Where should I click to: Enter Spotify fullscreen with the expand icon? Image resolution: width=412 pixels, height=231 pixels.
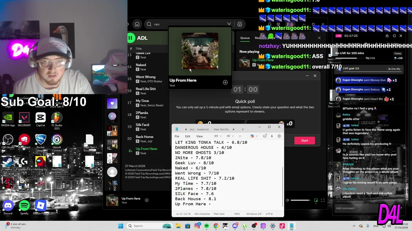pyautogui.click(x=323, y=200)
